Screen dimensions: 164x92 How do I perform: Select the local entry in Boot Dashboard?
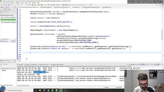point(4,71)
